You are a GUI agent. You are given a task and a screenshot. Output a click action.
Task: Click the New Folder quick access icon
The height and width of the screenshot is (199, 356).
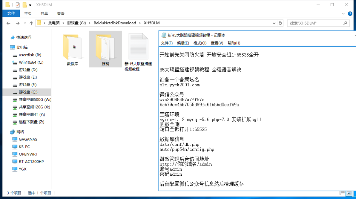click(25, 5)
